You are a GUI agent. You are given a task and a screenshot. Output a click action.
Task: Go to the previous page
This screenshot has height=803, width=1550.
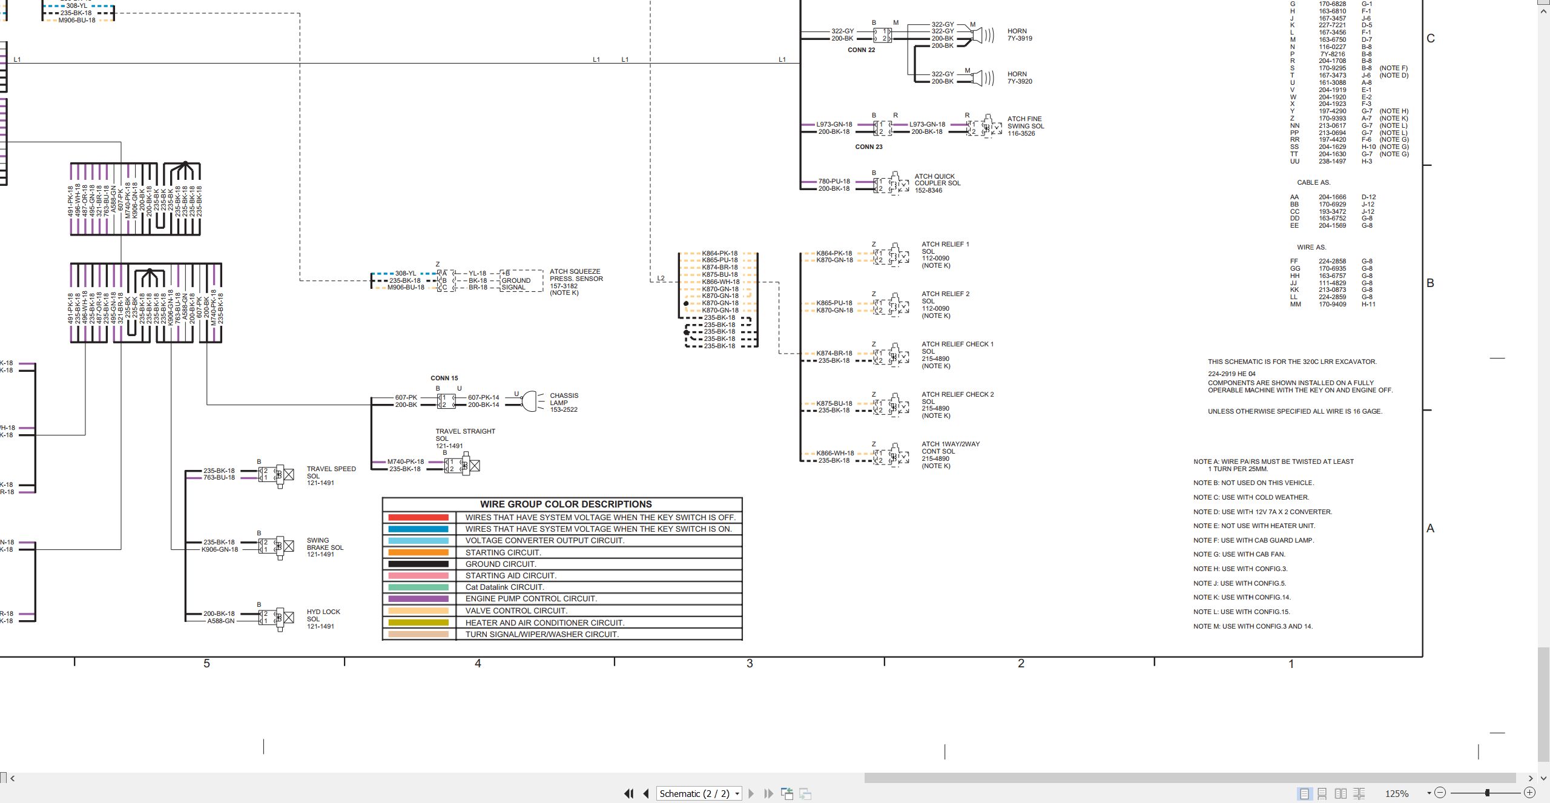point(646,793)
